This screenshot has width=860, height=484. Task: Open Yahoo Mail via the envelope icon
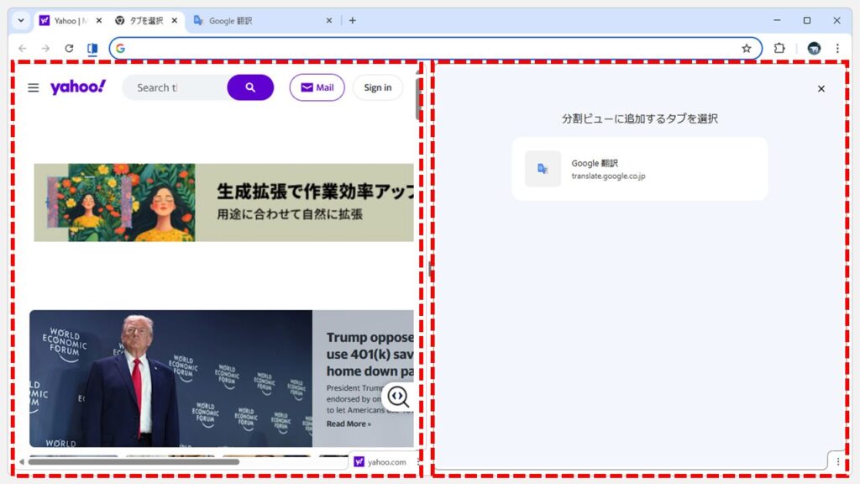click(317, 87)
